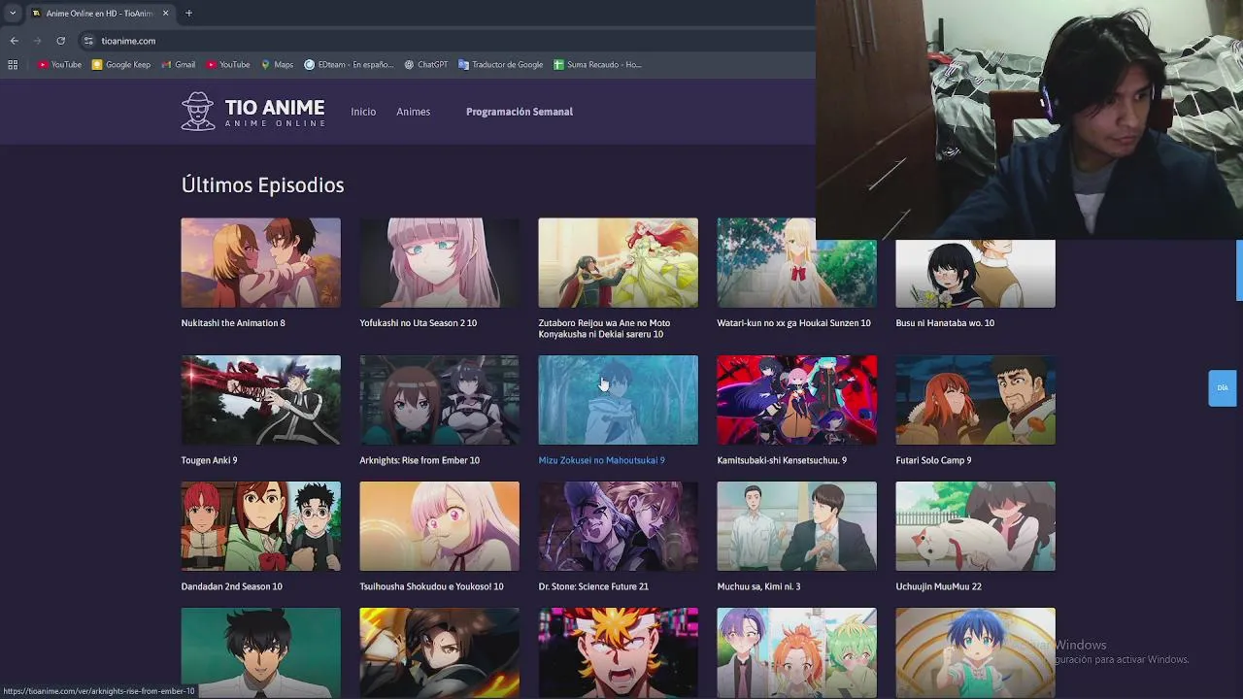The height and width of the screenshot is (699, 1243).
Task: Open Zutaboro Reijou episode thumbnail
Action: pos(618,263)
